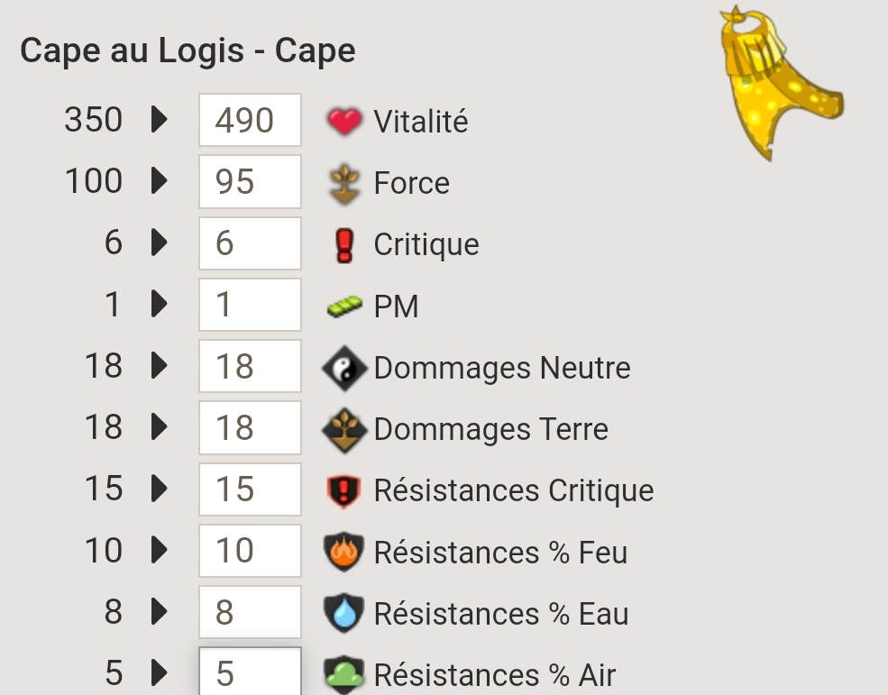Select the Résistances Critique value field
Viewport: 888px width, 695px height.
250,489
